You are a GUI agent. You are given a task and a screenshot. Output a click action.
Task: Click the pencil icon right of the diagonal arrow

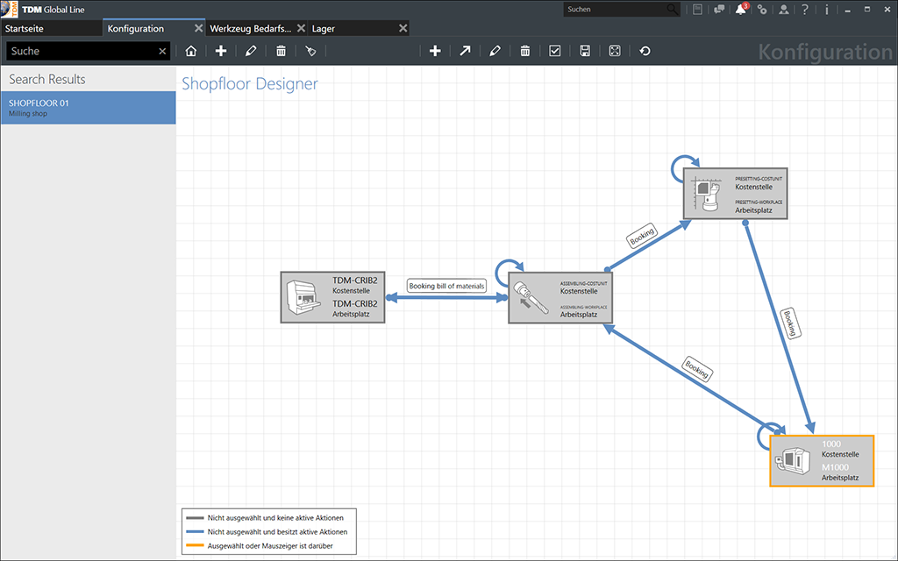[x=495, y=51]
